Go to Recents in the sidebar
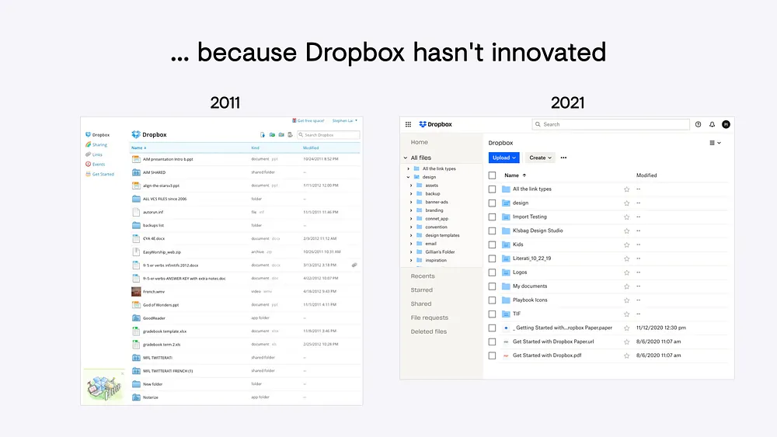 423,276
